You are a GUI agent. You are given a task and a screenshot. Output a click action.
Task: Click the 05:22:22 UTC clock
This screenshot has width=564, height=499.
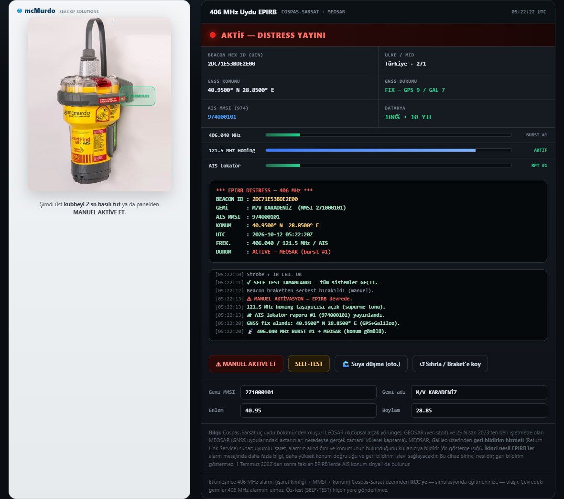coord(529,12)
